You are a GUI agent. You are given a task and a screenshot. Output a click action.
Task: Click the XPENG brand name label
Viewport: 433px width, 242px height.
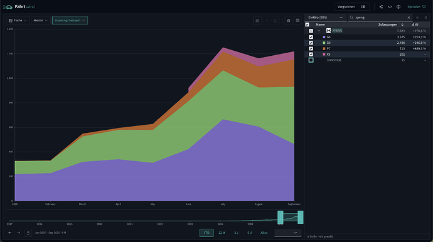point(337,31)
